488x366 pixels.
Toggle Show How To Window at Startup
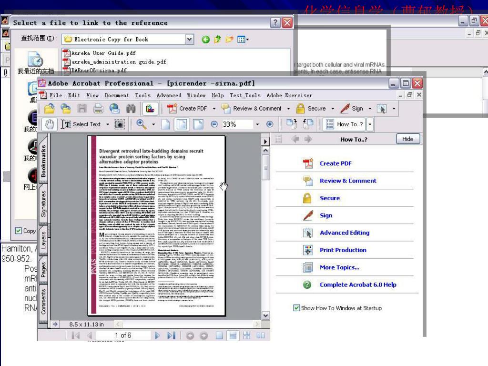click(x=296, y=308)
